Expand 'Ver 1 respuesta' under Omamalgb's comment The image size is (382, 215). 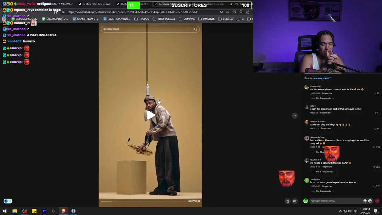coord(325,98)
